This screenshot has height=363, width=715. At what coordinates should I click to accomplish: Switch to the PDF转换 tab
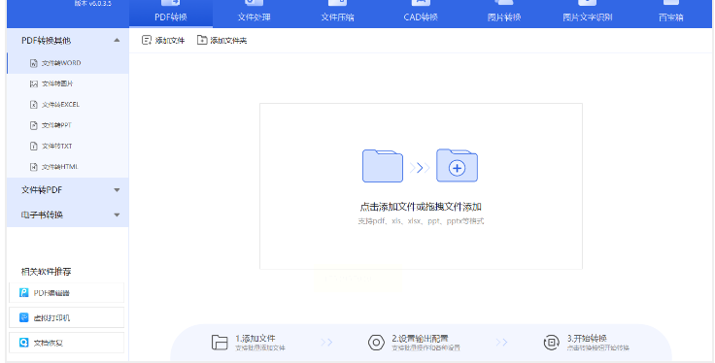[x=171, y=14]
